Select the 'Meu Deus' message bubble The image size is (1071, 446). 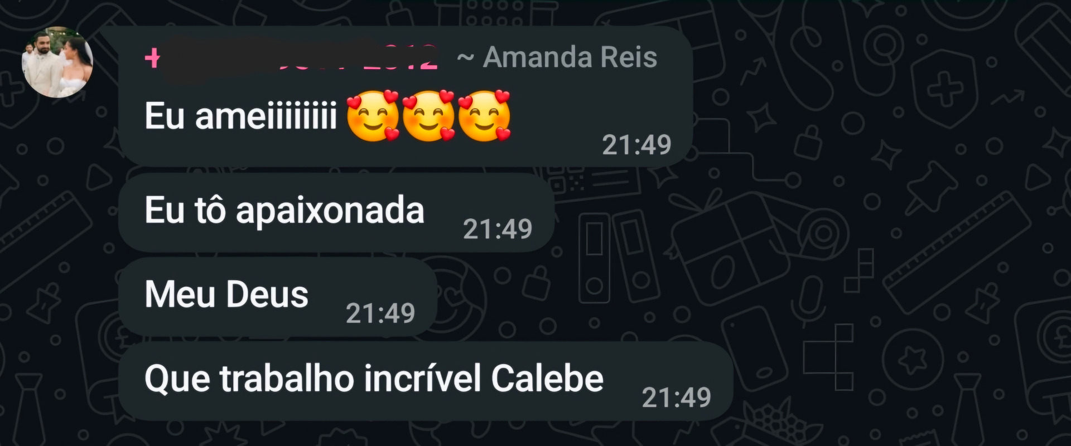(x=278, y=296)
